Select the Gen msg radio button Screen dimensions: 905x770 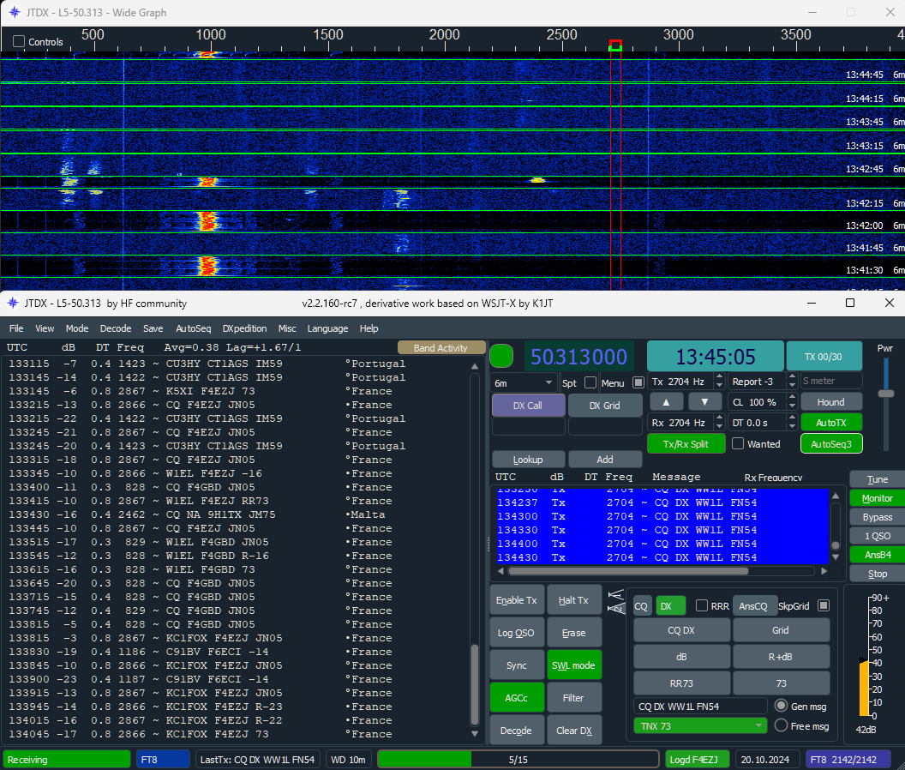(x=782, y=706)
